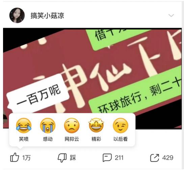Choose the star-eyes 精彩 emoji

96,125
